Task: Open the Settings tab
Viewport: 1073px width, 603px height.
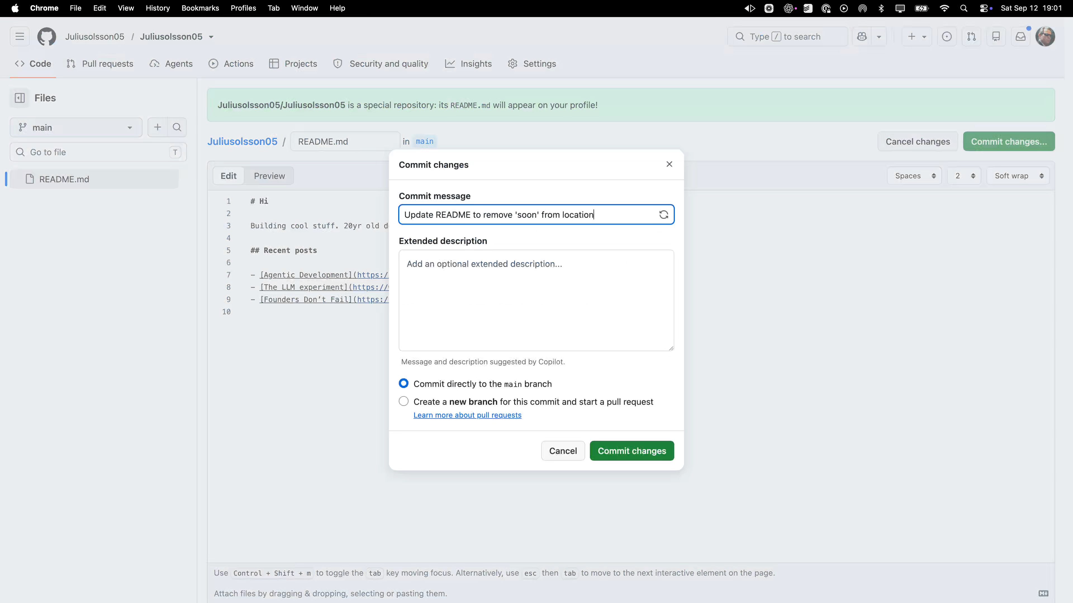Action: tap(532, 64)
